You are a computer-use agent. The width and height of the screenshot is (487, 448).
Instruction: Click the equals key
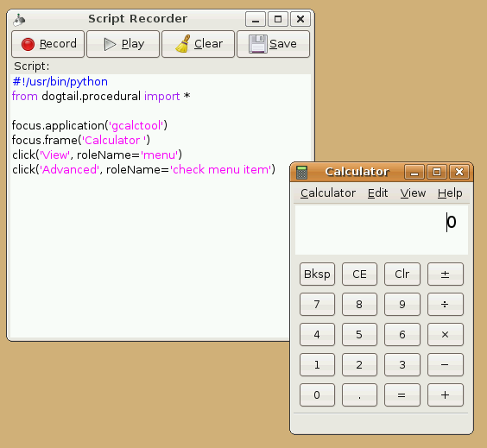point(402,394)
